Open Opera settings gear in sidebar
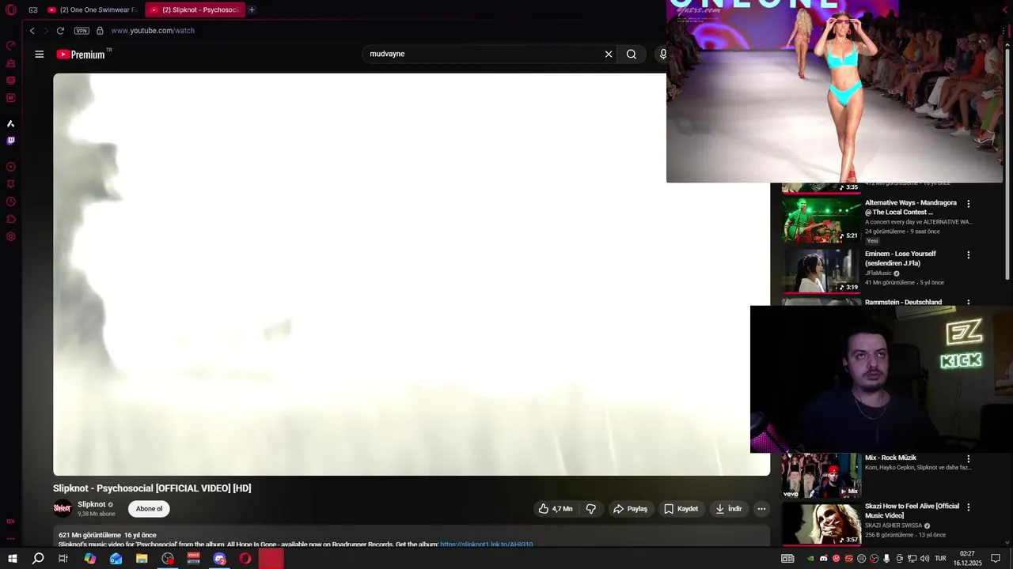 (x=11, y=236)
